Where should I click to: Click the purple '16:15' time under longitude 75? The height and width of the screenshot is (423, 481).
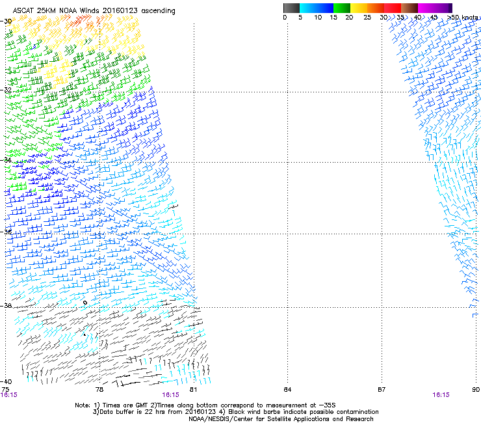9,395
